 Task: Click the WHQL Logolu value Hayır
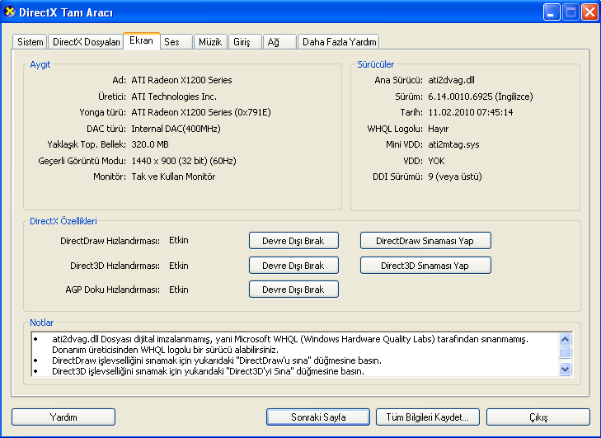tap(438, 129)
